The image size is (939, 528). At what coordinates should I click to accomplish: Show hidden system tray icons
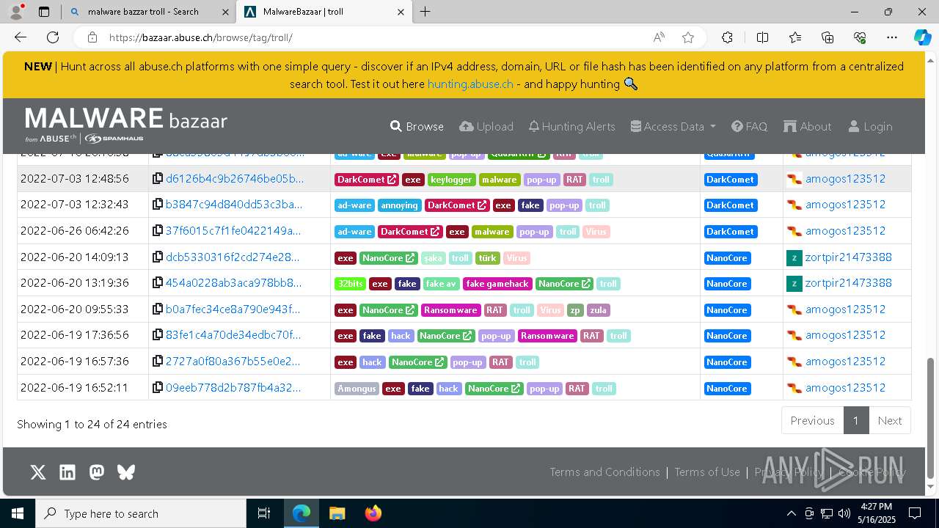click(x=791, y=513)
